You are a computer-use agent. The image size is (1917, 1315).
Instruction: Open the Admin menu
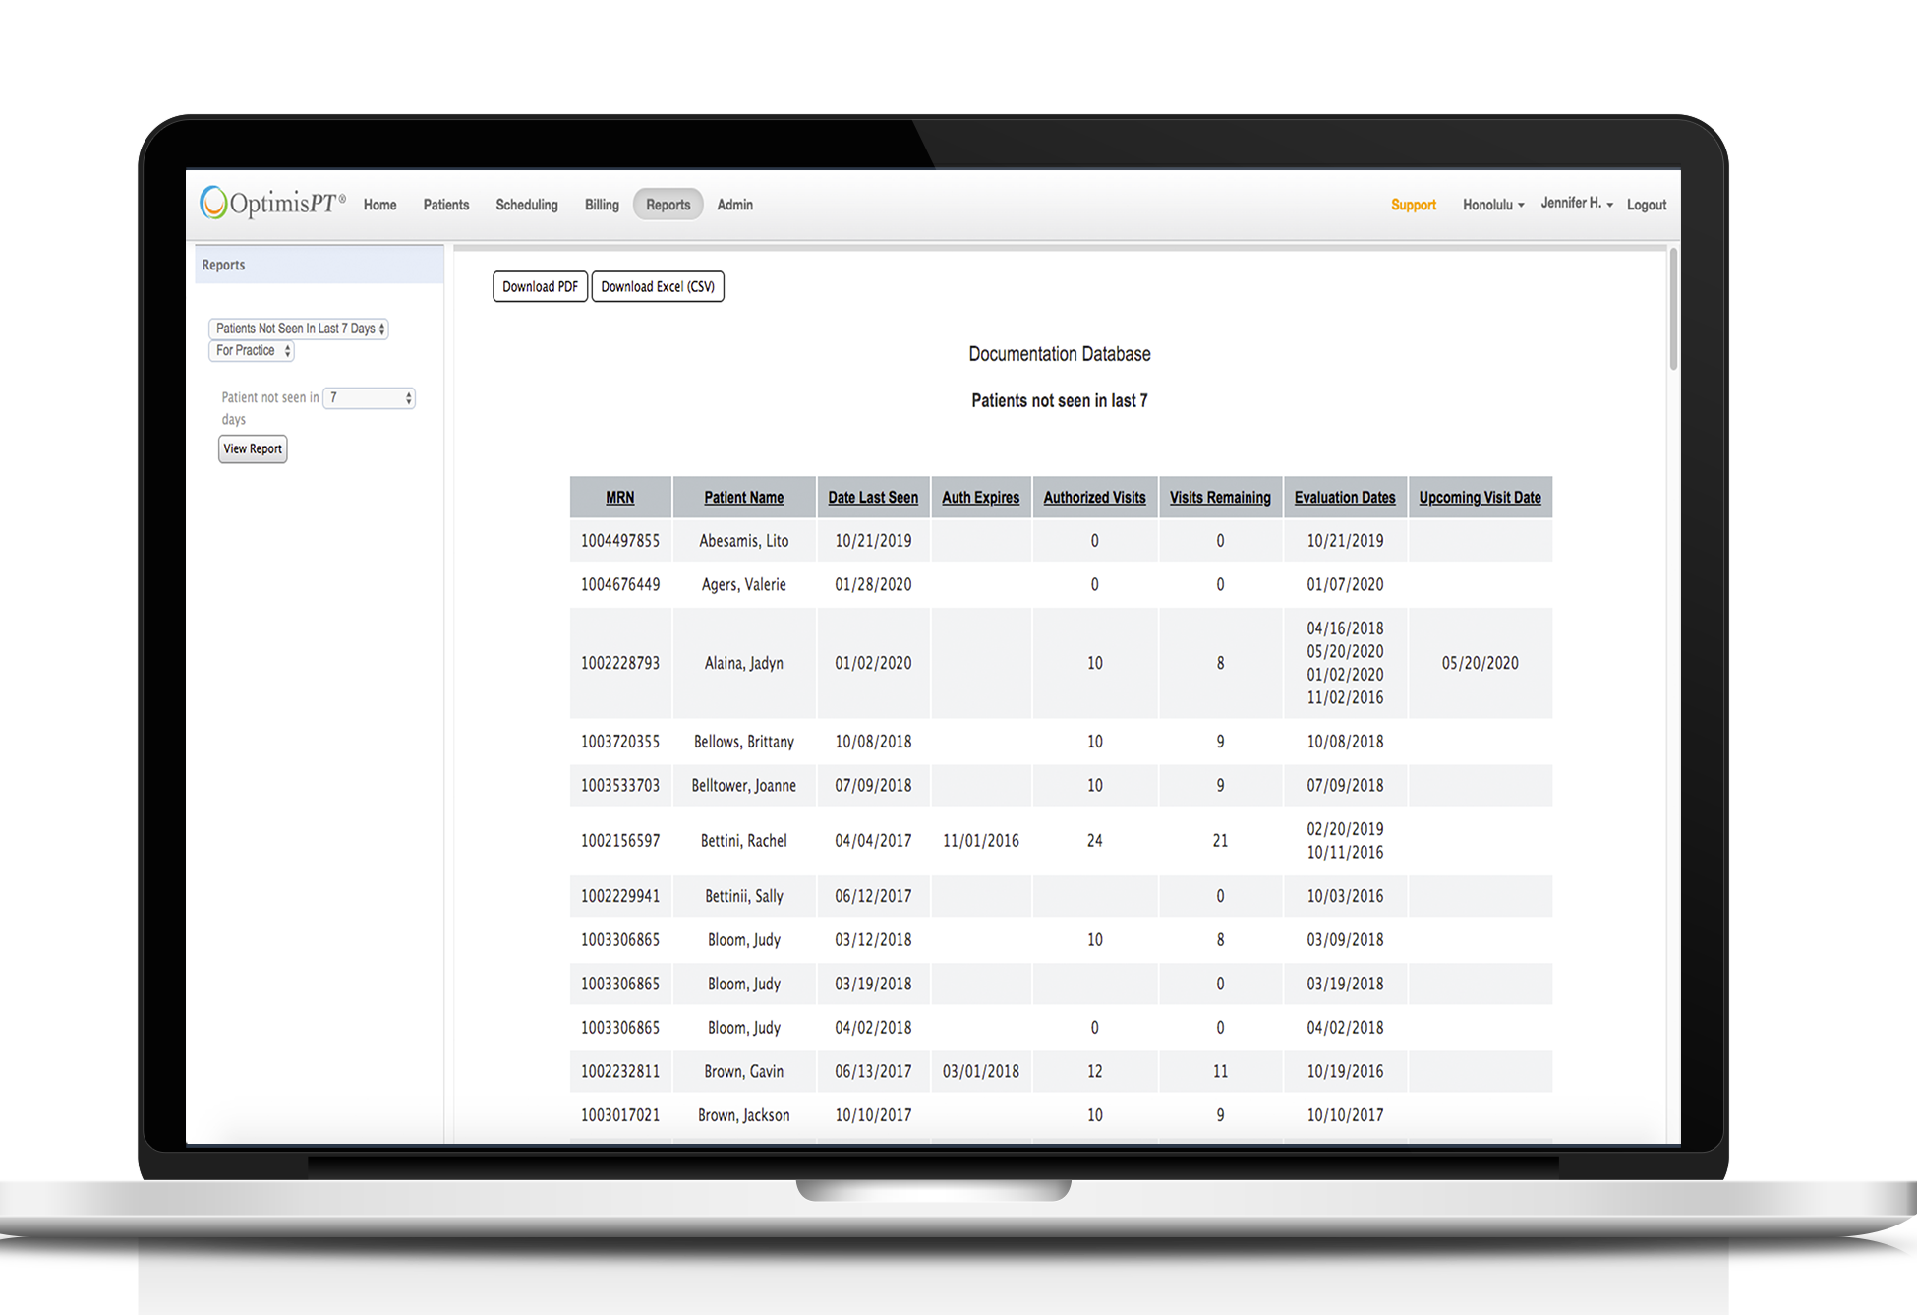click(x=734, y=205)
